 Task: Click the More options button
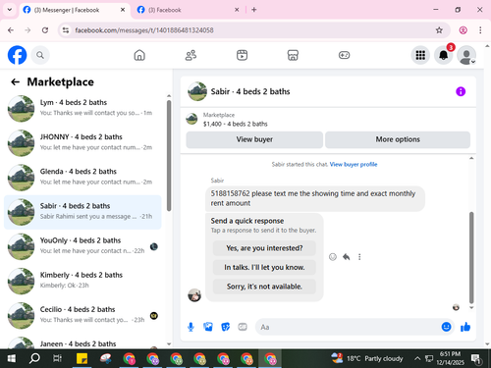coord(398,139)
